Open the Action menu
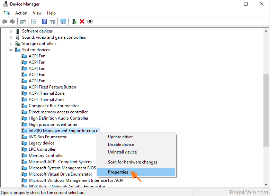 tap(21, 13)
